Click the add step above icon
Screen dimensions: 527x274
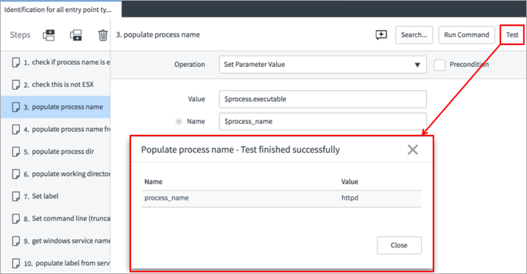click(x=49, y=35)
